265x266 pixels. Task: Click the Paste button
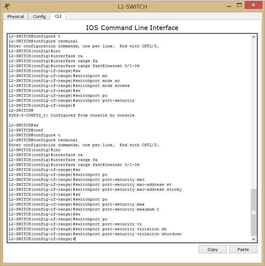coord(243,249)
